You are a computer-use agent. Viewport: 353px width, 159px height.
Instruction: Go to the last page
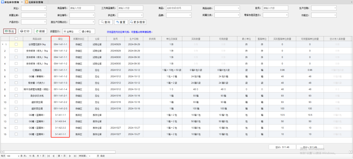(x=75, y=156)
